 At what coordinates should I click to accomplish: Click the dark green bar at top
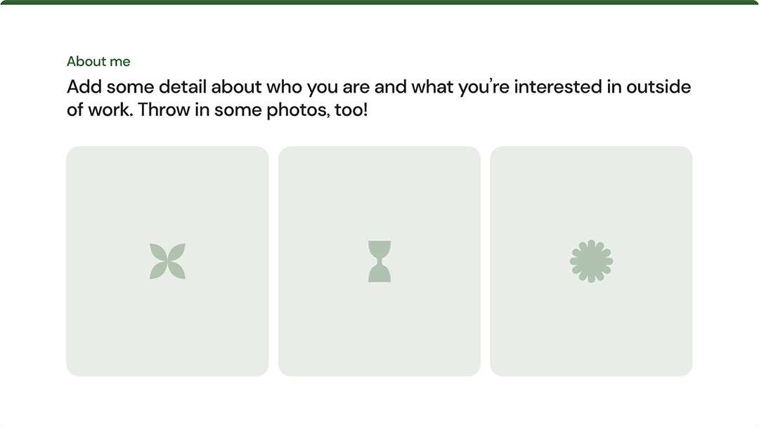[x=379, y=2]
